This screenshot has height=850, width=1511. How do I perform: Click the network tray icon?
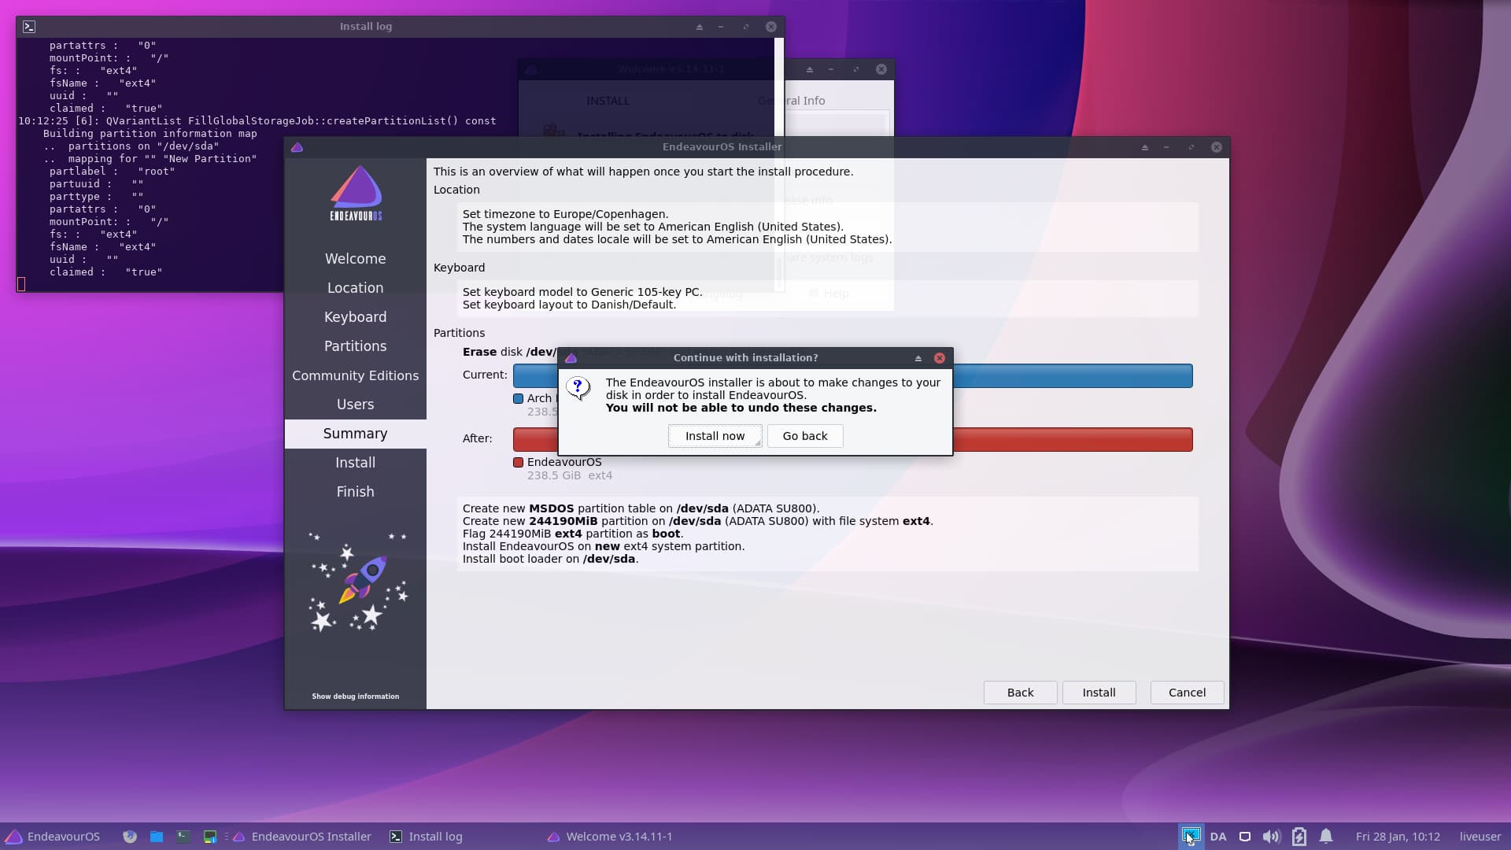(1245, 837)
